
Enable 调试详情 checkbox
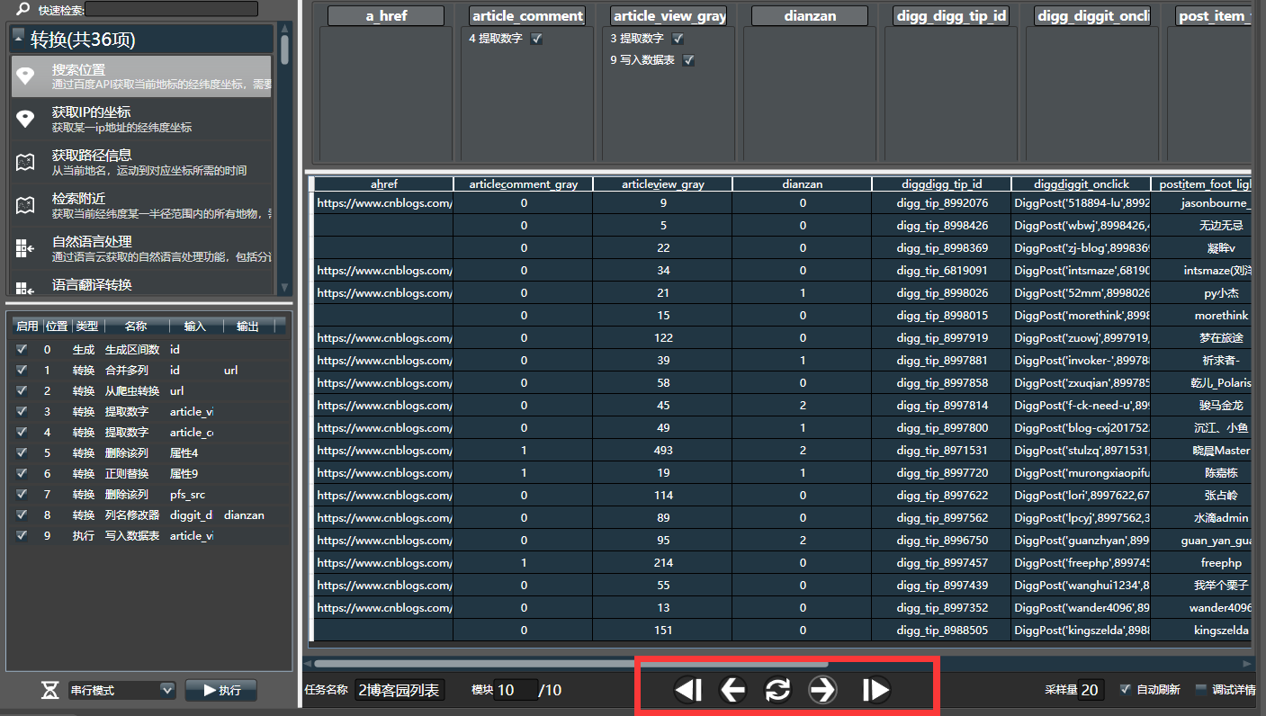coord(1200,690)
